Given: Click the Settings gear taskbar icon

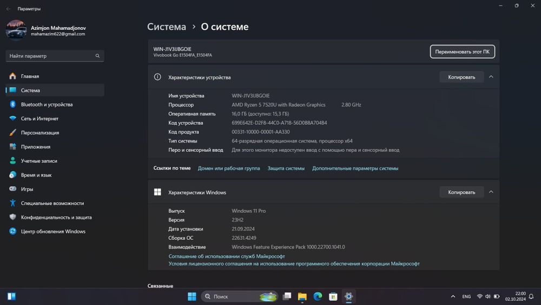Looking at the screenshot, I should (x=349, y=296).
